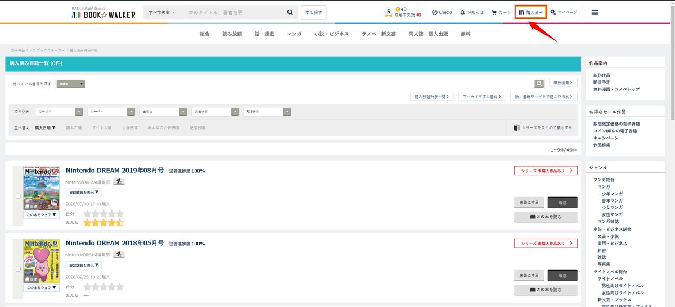Click the magnifier icon in header search

tap(290, 12)
